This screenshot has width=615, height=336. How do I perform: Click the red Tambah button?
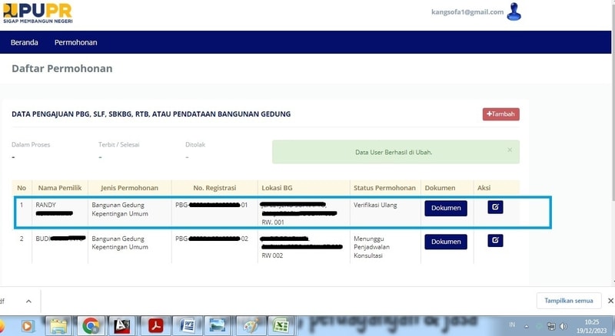pyautogui.click(x=500, y=114)
